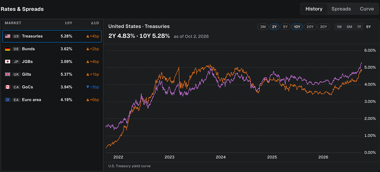Click the JP country code badge

click(x=16, y=62)
